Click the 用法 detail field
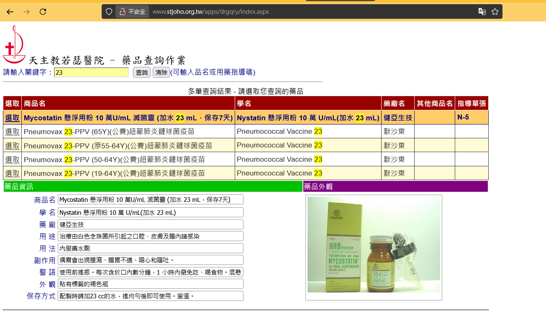This screenshot has height=323, width=546. pyautogui.click(x=151, y=248)
